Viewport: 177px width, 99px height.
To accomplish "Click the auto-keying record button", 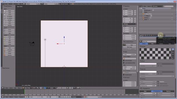I will coord(85,97).
